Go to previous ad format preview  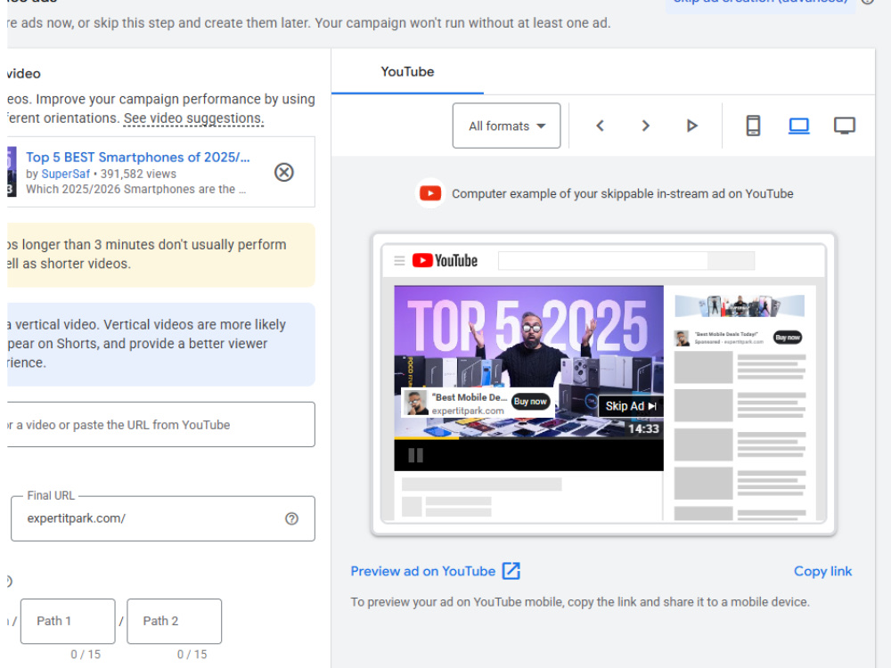coord(600,126)
